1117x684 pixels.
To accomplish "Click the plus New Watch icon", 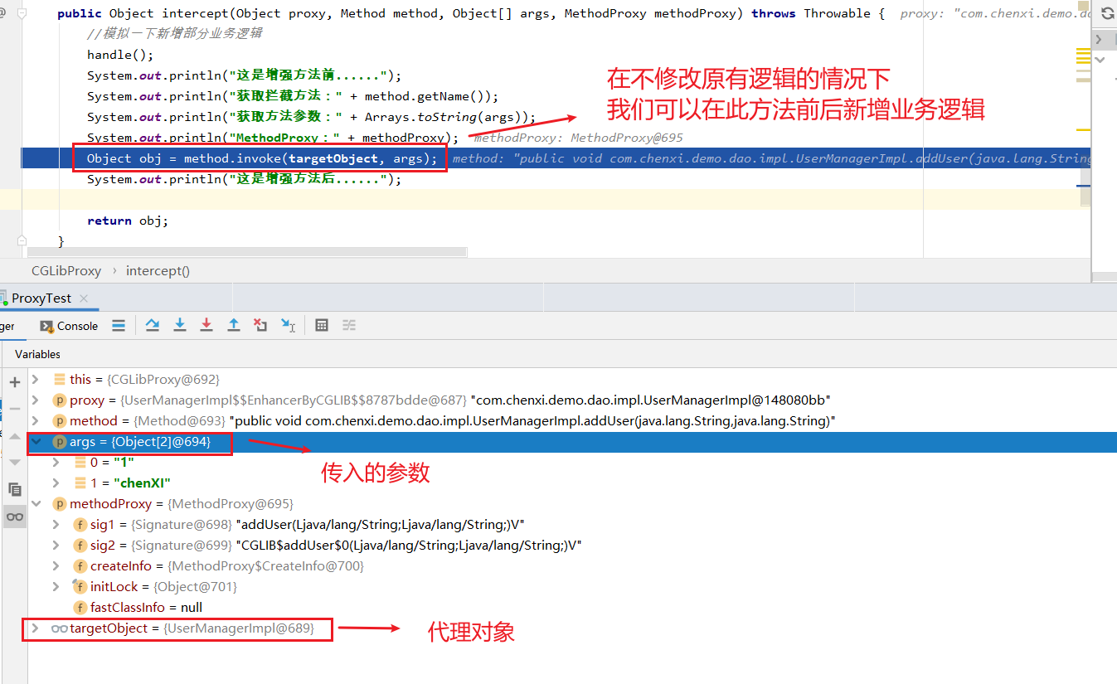I will 14,382.
